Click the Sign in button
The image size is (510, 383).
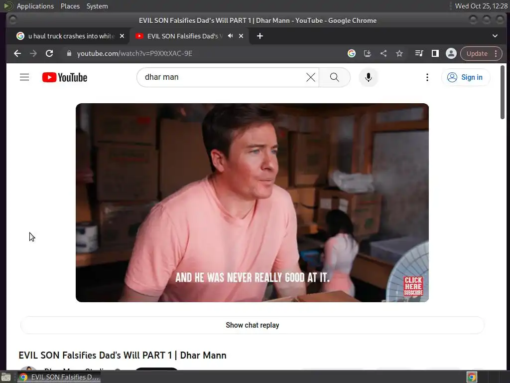466,77
